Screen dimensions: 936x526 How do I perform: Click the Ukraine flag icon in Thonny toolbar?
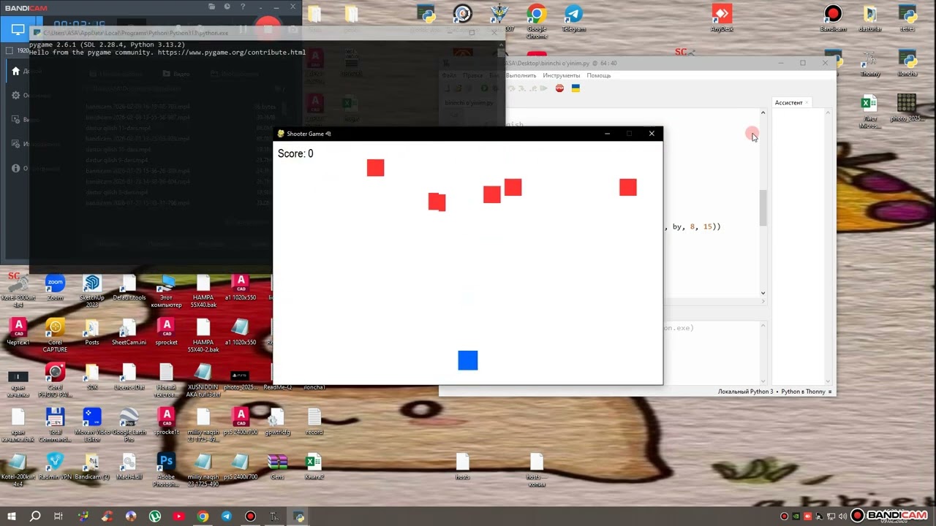(575, 88)
